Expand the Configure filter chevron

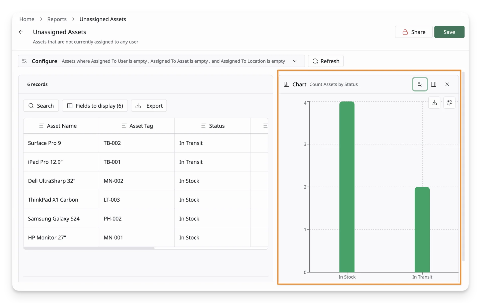295,61
